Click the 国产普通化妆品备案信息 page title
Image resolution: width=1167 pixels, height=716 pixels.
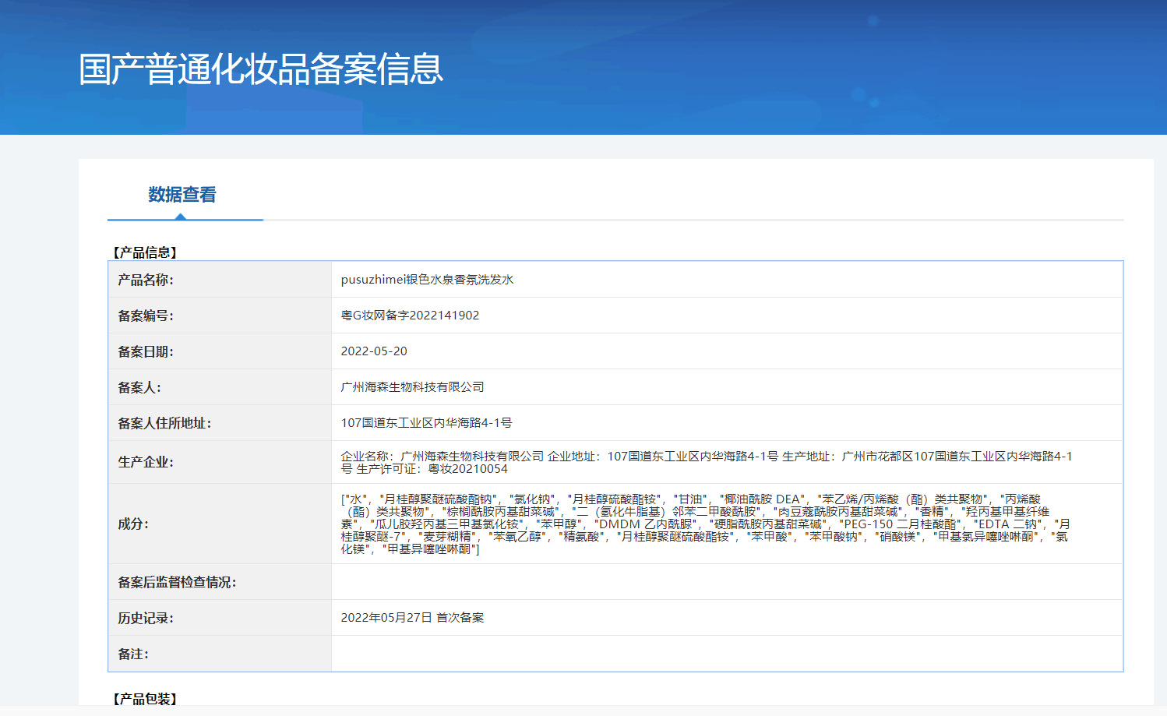click(261, 69)
